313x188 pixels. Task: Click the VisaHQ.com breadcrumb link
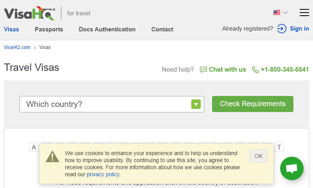click(17, 47)
